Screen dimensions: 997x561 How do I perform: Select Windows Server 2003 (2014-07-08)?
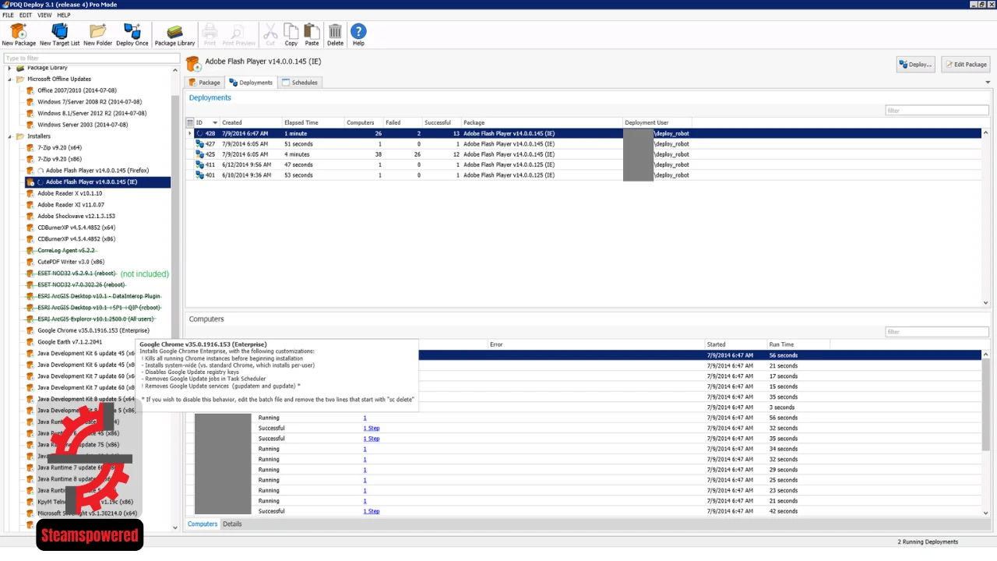click(83, 125)
